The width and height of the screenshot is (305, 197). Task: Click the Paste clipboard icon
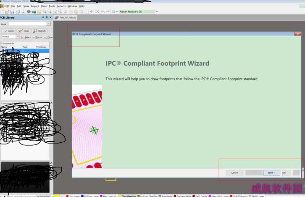(x=76, y=12)
